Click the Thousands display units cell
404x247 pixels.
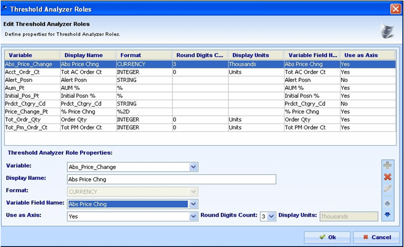256,64
